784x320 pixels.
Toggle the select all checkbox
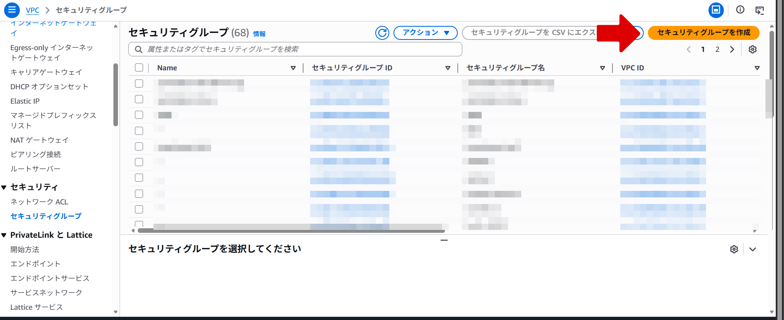point(139,68)
